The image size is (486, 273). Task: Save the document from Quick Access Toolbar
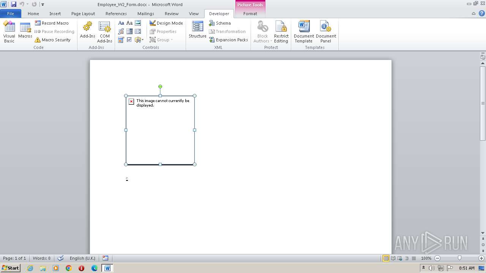point(14,4)
